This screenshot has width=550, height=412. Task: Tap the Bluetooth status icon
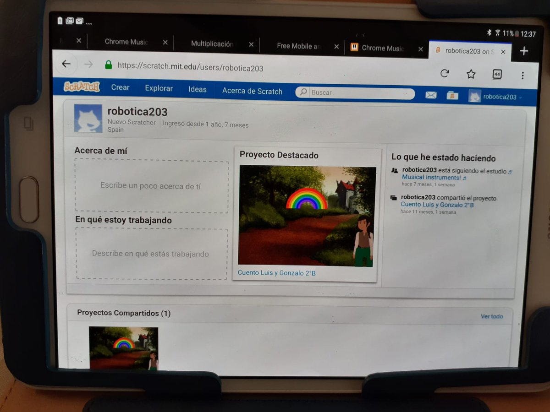[489, 33]
